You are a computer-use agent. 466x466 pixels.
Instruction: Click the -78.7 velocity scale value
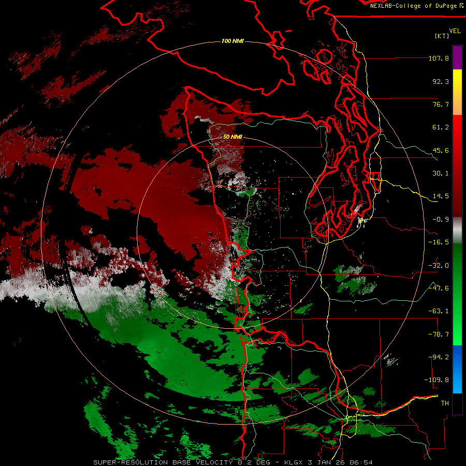click(x=439, y=334)
